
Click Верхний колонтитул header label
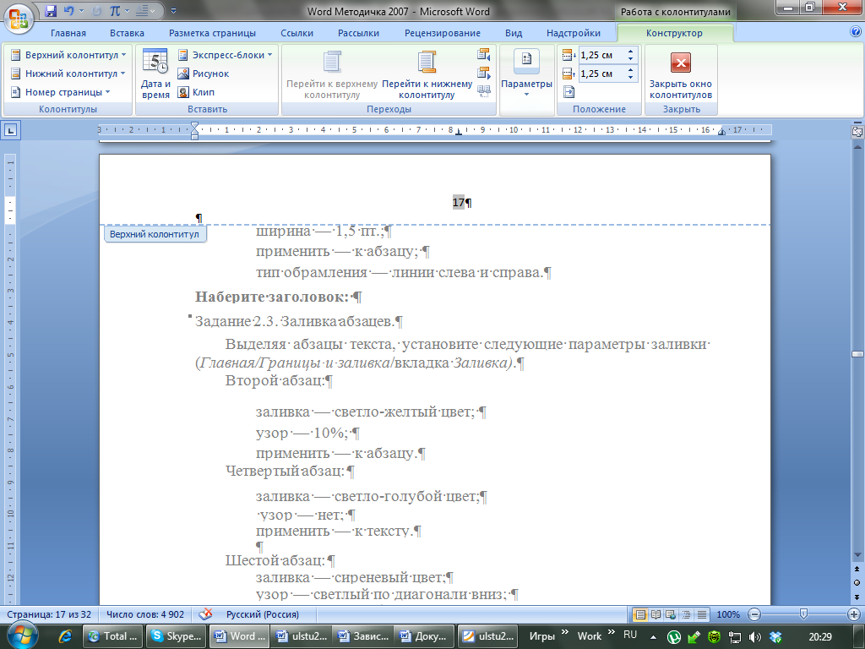(x=155, y=234)
